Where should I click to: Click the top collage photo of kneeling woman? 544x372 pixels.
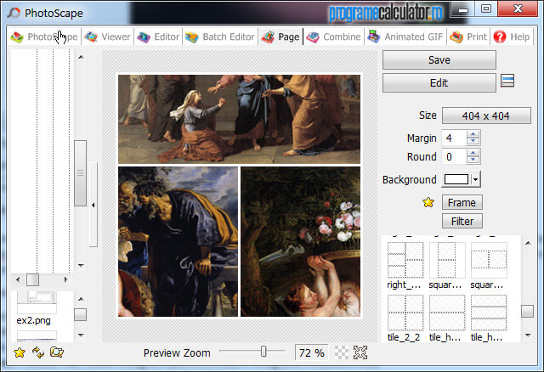[239, 119]
